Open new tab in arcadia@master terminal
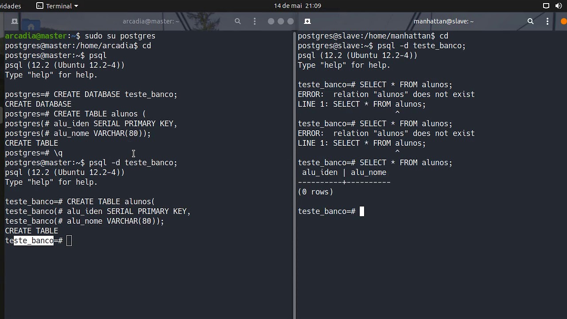This screenshot has height=319, width=567. (14, 21)
